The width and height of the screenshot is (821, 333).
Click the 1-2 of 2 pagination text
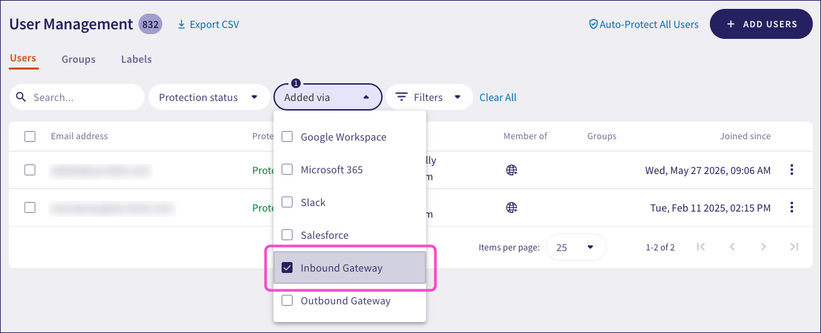pos(660,248)
